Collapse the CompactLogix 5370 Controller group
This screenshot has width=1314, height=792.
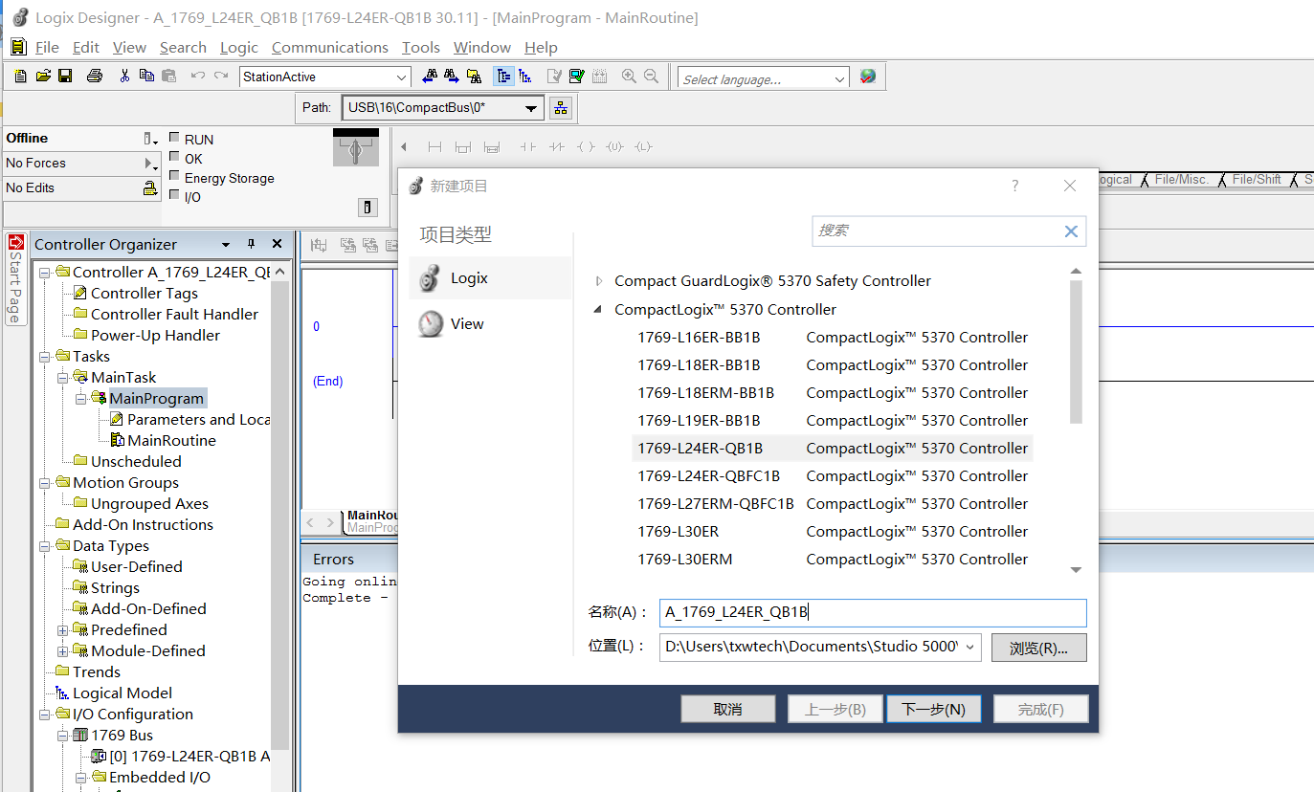click(599, 310)
